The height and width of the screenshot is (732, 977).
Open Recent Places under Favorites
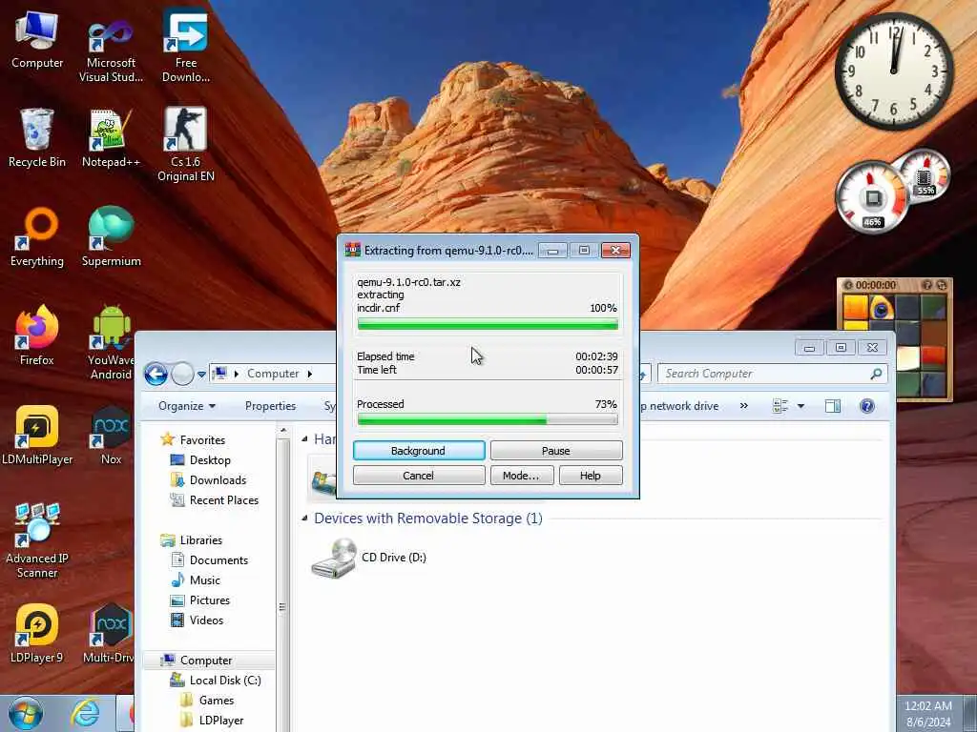click(x=224, y=499)
